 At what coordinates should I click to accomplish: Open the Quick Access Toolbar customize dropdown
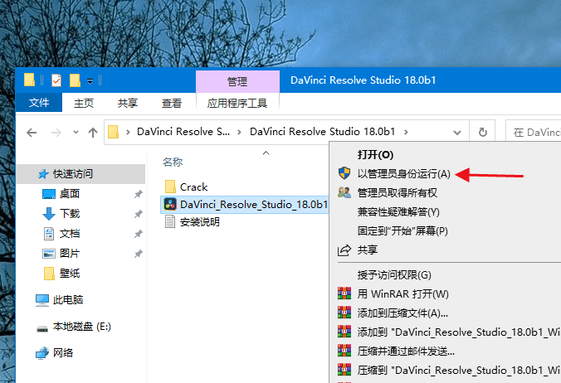[x=90, y=81]
